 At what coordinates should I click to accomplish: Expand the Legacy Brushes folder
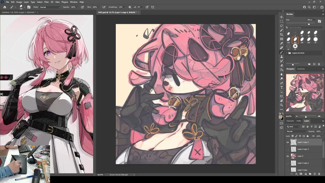point(287,53)
